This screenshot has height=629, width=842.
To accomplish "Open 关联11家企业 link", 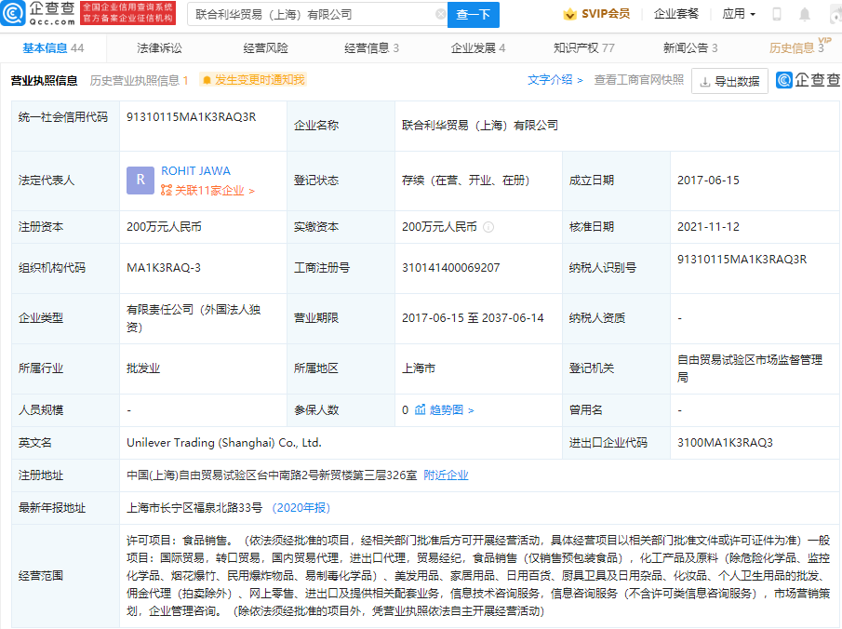I will pyautogui.click(x=207, y=191).
